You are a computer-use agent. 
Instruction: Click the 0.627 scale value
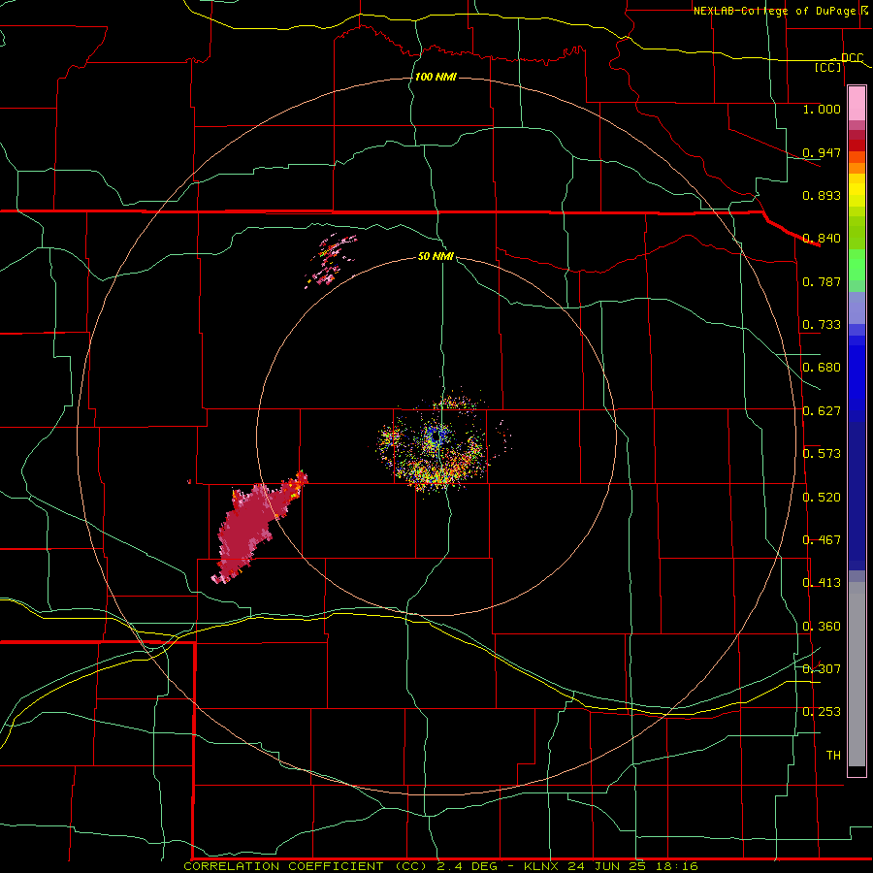[822, 411]
